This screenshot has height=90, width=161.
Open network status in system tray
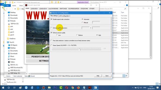(x=138, y=88)
